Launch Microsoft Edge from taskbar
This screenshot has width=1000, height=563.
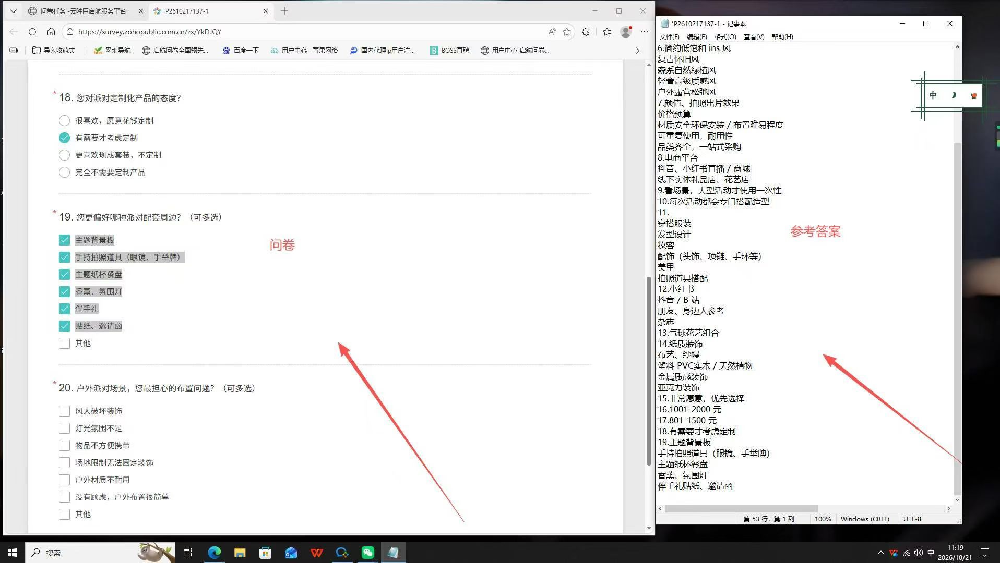coord(215,553)
